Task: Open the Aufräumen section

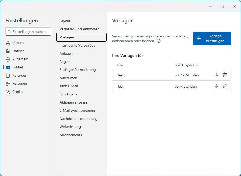Action: click(68, 78)
